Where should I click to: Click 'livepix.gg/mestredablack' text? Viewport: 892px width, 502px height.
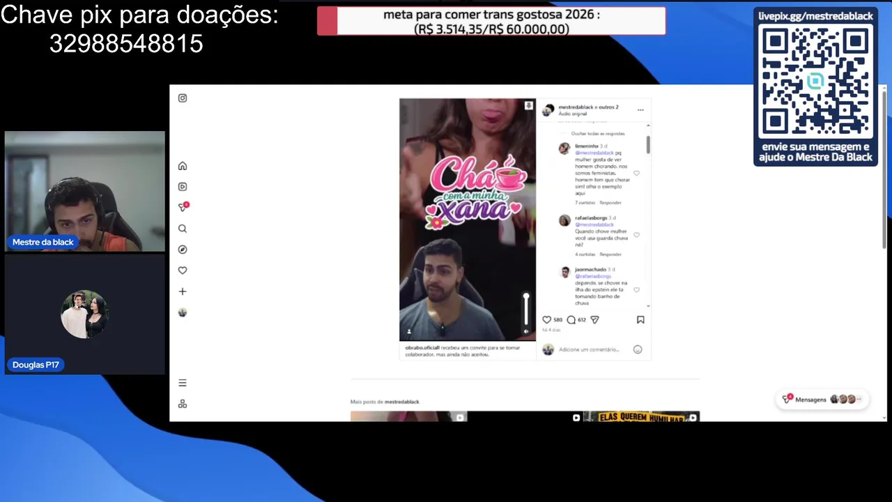pyautogui.click(x=815, y=16)
